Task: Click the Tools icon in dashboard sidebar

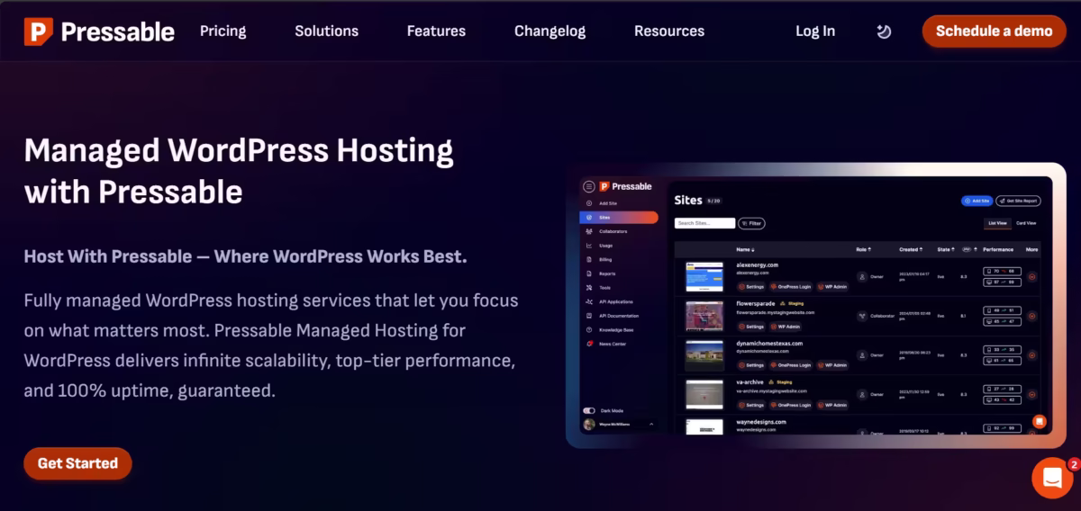Action: coord(589,287)
